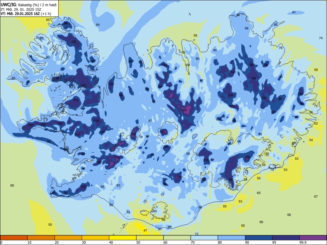Click the humidity value "91" on the map
The image size is (327, 245).
click(x=239, y=142)
